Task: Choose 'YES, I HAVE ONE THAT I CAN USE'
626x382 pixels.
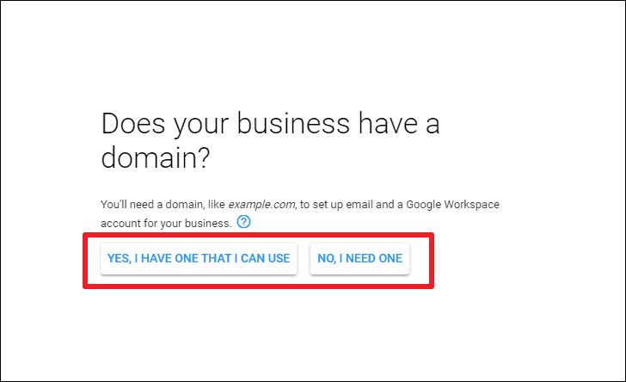Action: pos(199,258)
